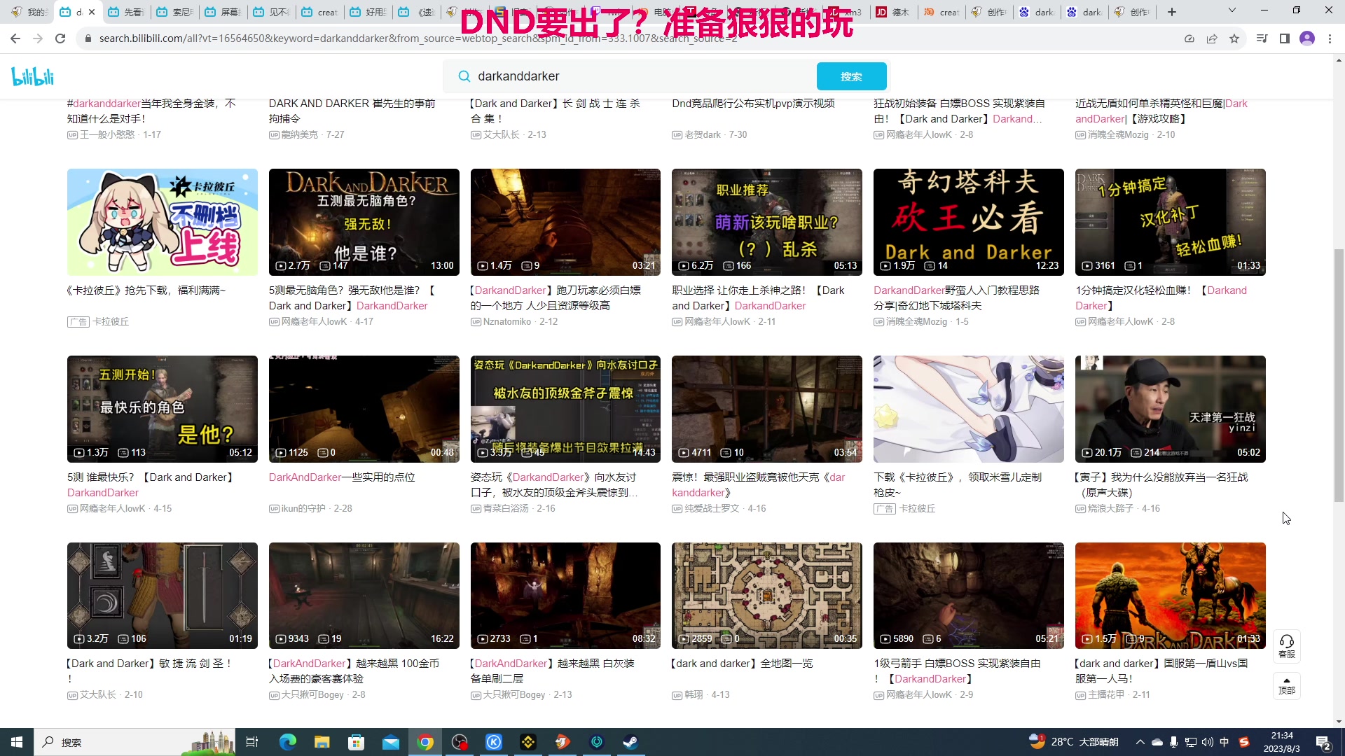
Task: Click the browser forward arrow
Action: tap(38, 38)
